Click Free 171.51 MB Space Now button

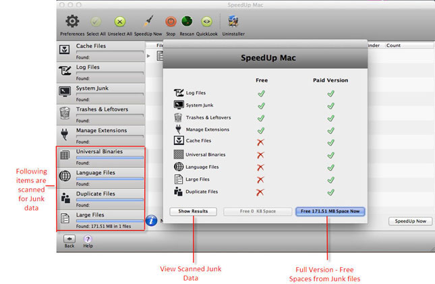click(330, 211)
